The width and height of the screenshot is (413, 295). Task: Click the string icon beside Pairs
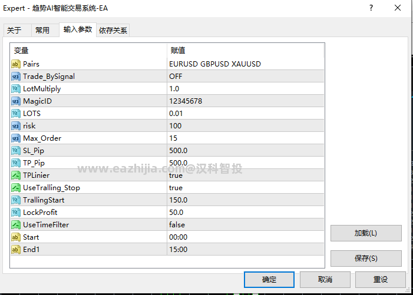pos(16,64)
